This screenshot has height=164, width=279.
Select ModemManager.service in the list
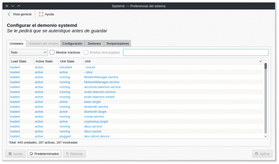pyautogui.click(x=136, y=77)
